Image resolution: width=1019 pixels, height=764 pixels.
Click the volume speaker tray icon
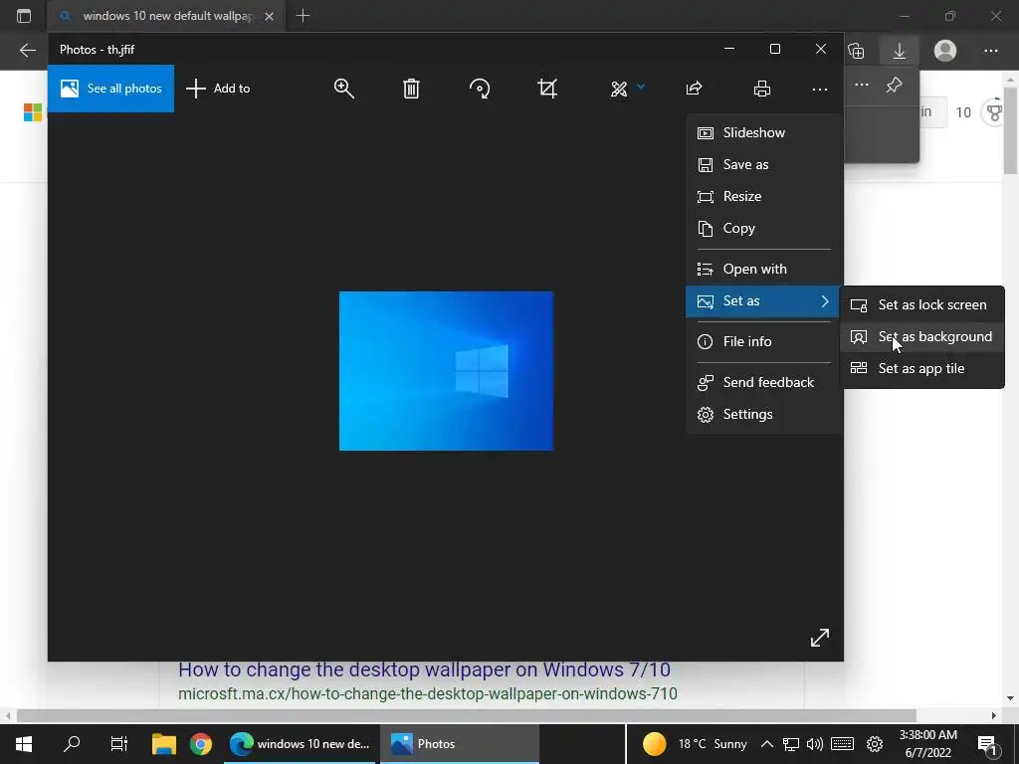(814, 744)
